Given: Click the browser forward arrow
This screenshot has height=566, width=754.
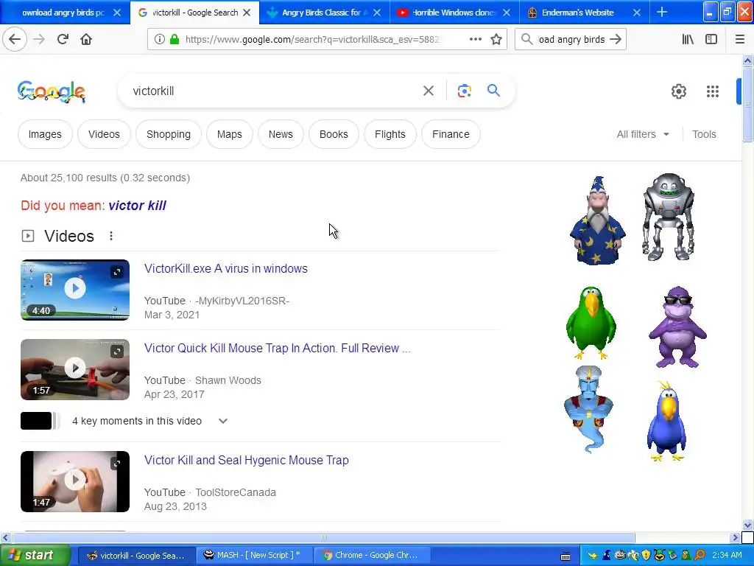Looking at the screenshot, I should tap(39, 40).
